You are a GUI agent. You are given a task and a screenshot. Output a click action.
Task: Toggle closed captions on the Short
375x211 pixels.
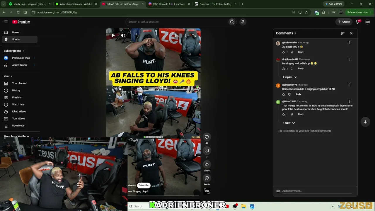point(177,35)
